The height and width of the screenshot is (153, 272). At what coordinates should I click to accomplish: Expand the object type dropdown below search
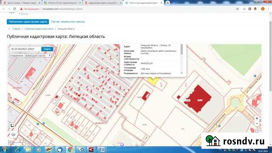coord(30,56)
